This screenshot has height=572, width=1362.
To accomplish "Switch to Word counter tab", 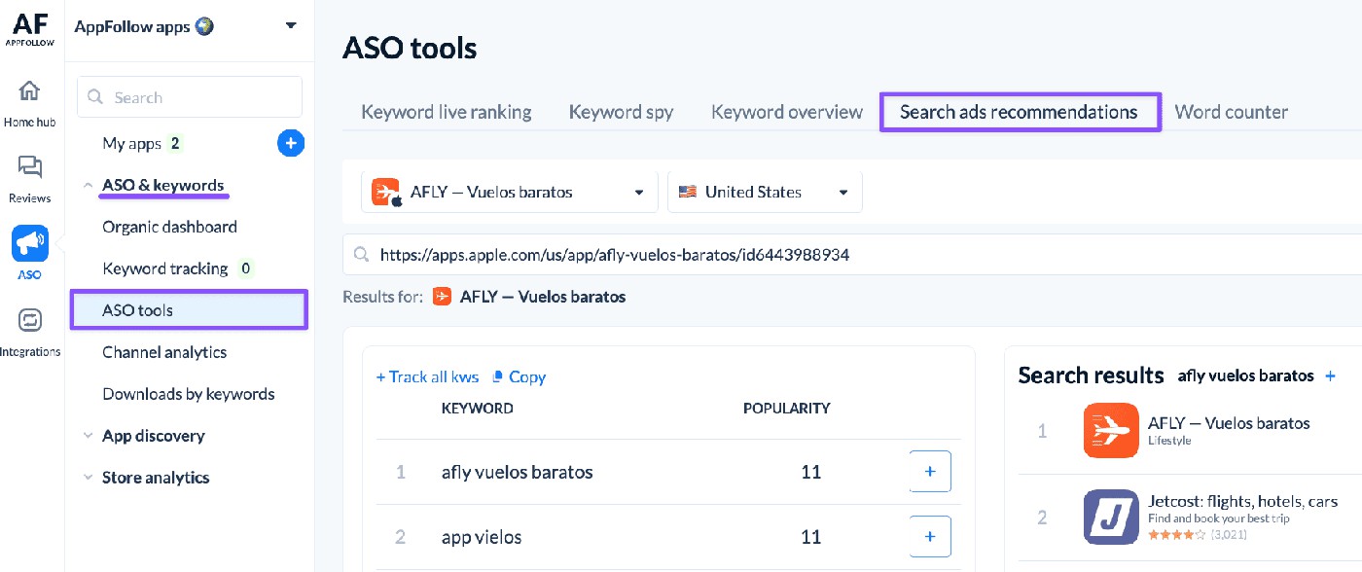I will [x=1232, y=112].
